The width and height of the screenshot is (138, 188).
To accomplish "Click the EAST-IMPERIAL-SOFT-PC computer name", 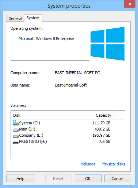I will [x=77, y=73].
